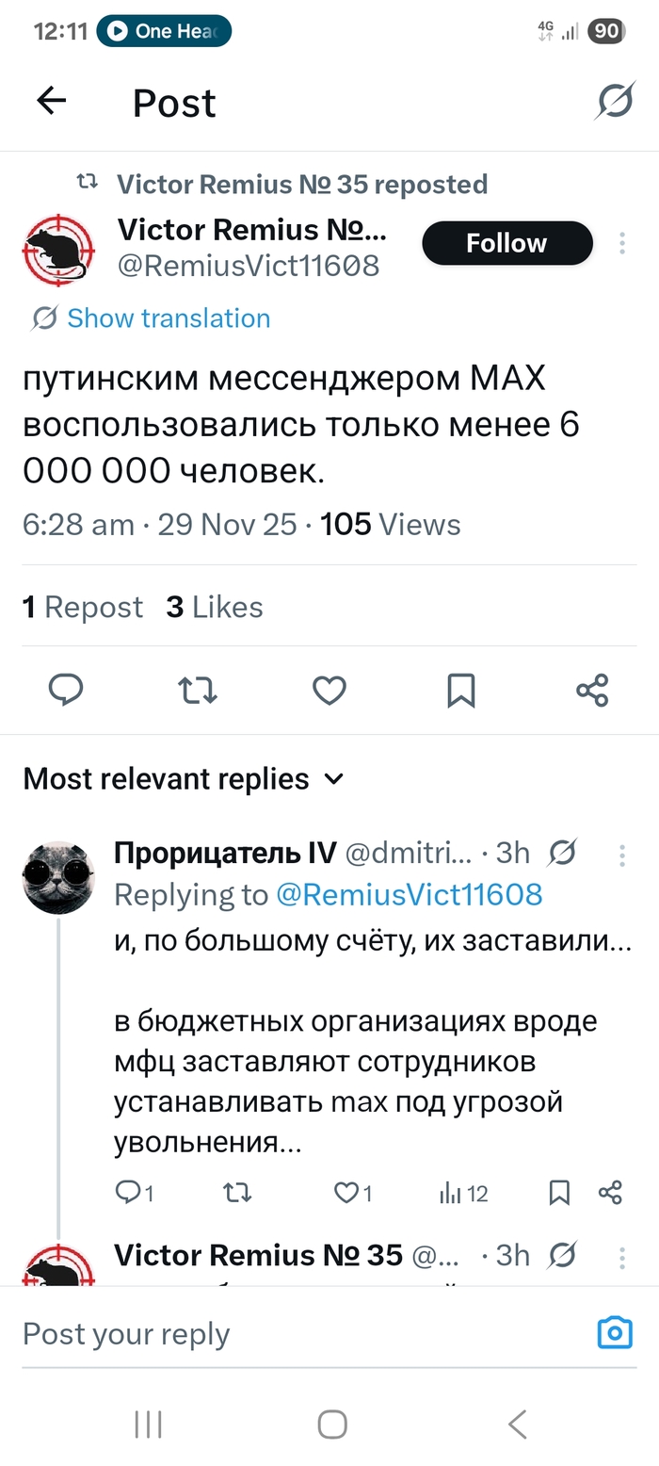Tap the repost arrows icon under the post
Screen dimensions: 659x1466
point(197,691)
